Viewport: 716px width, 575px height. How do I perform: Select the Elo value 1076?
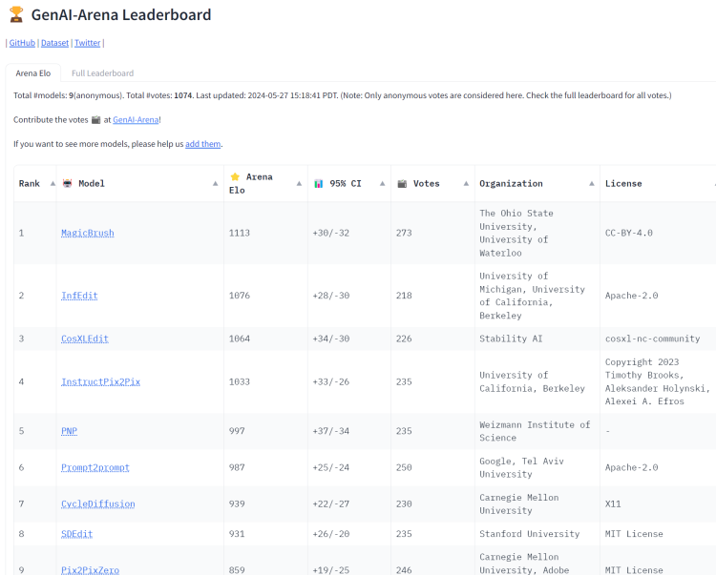pos(240,296)
